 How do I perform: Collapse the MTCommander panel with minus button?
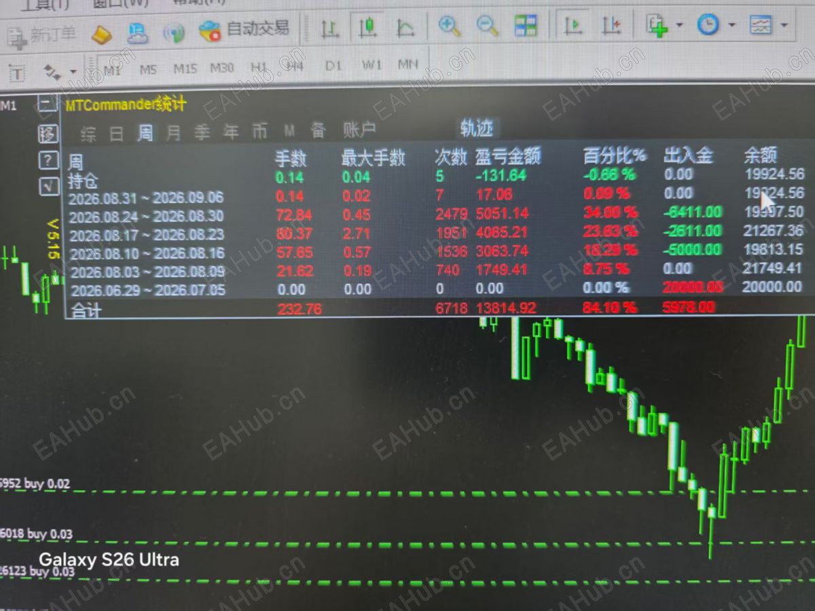click(x=47, y=104)
